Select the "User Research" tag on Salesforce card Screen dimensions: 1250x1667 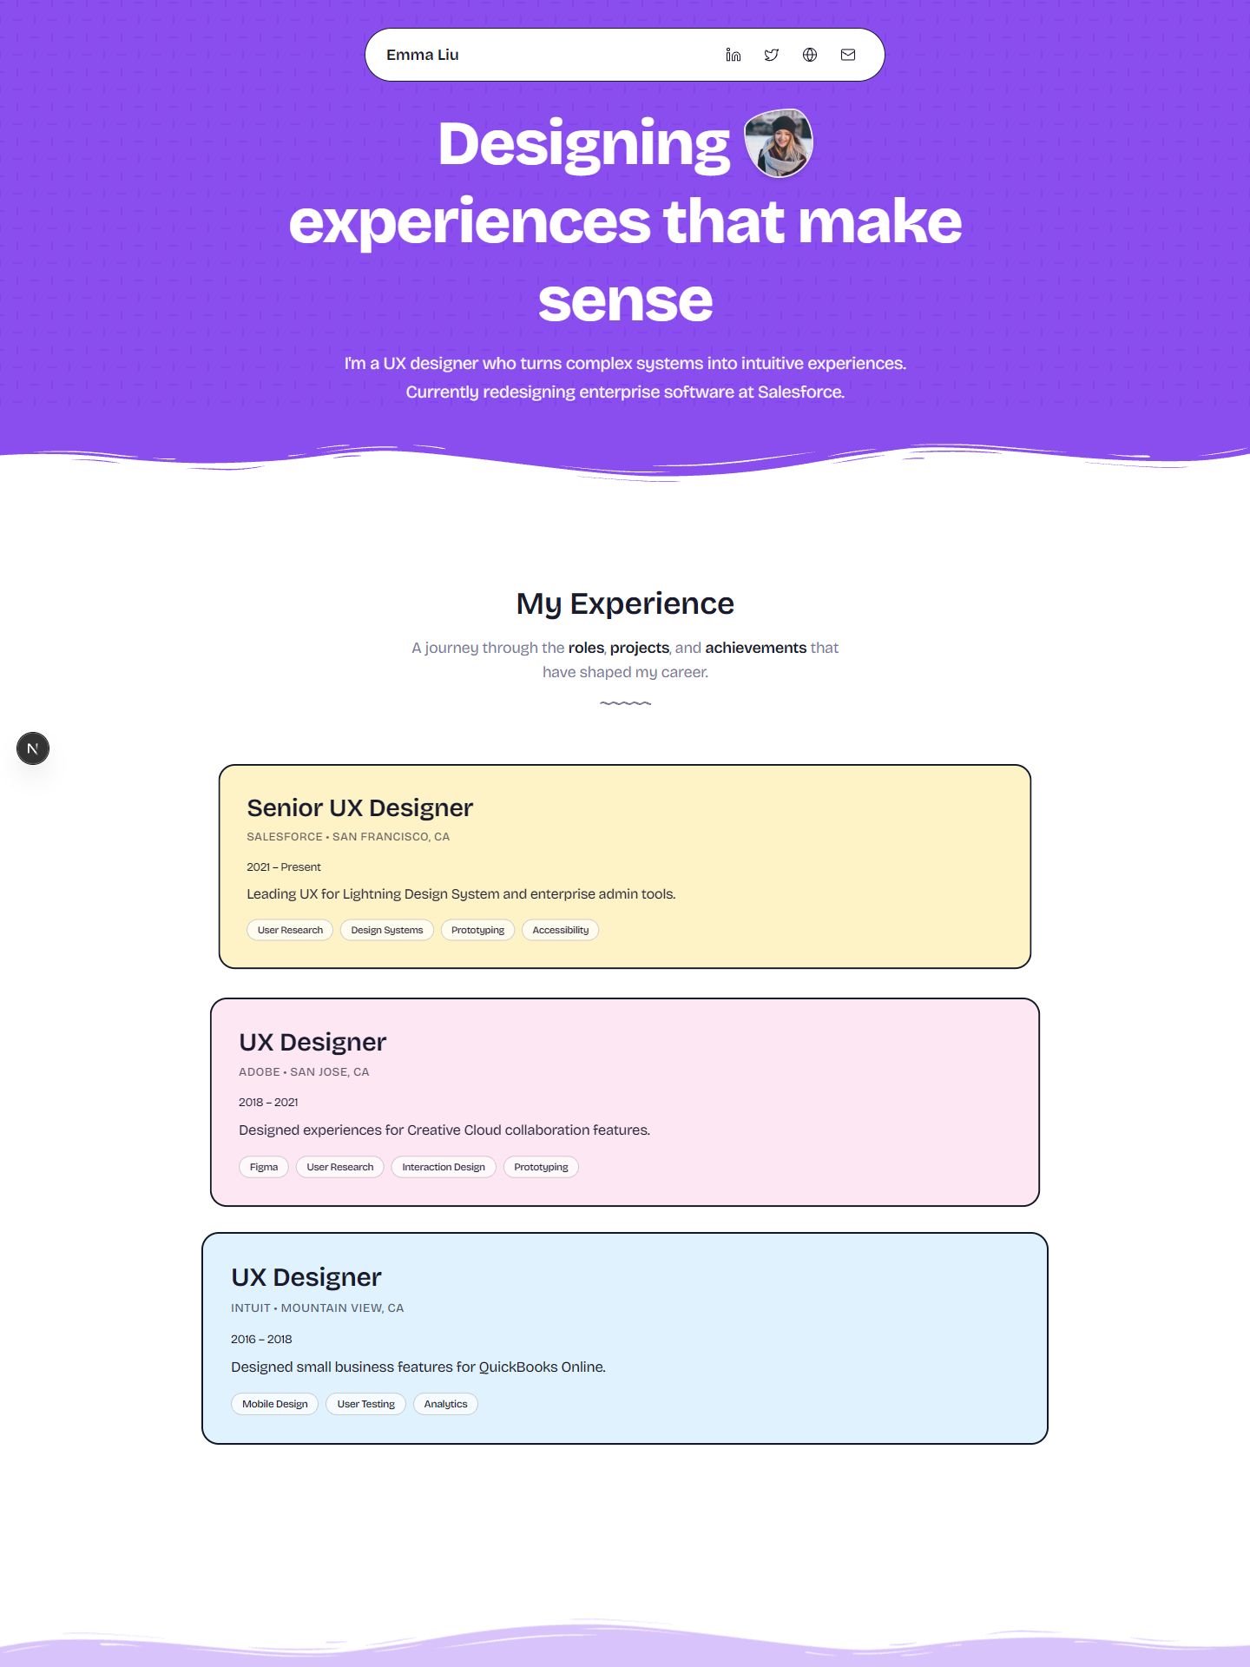[289, 929]
